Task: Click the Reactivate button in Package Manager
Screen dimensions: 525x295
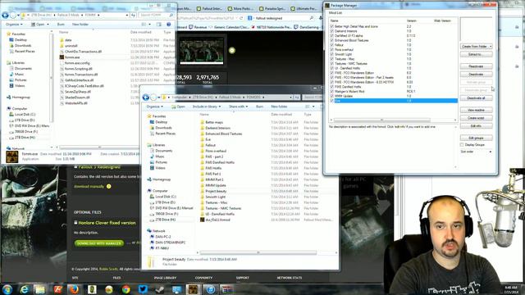Action: pyautogui.click(x=476, y=66)
